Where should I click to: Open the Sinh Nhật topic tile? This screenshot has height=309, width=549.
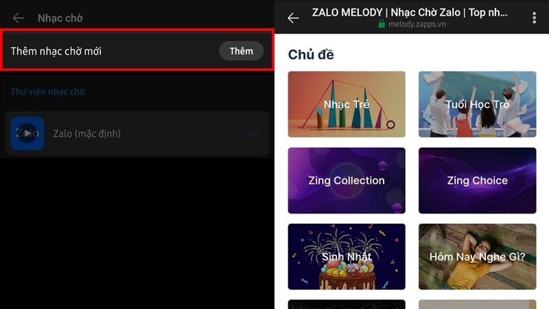(x=347, y=257)
